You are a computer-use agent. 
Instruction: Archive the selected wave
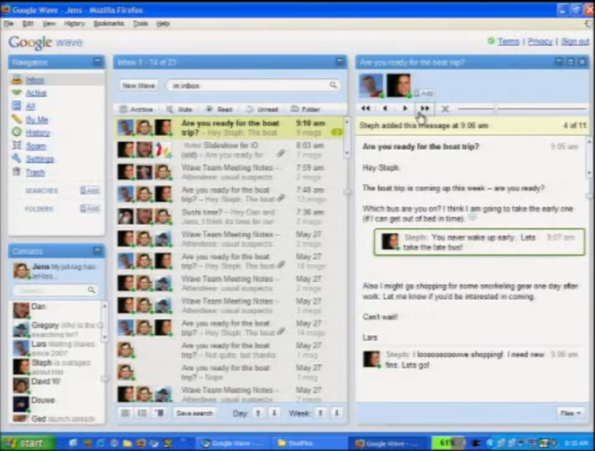137,109
